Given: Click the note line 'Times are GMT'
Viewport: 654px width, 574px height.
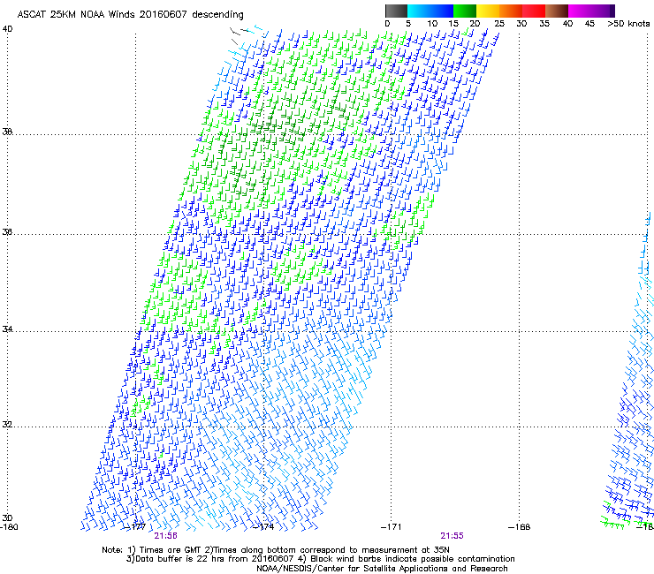Looking at the screenshot, I should coord(171,550).
